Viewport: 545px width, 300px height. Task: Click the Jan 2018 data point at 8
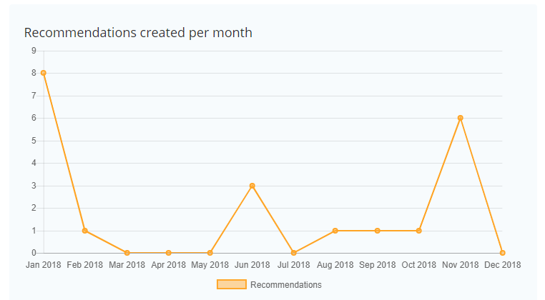pyautogui.click(x=44, y=73)
